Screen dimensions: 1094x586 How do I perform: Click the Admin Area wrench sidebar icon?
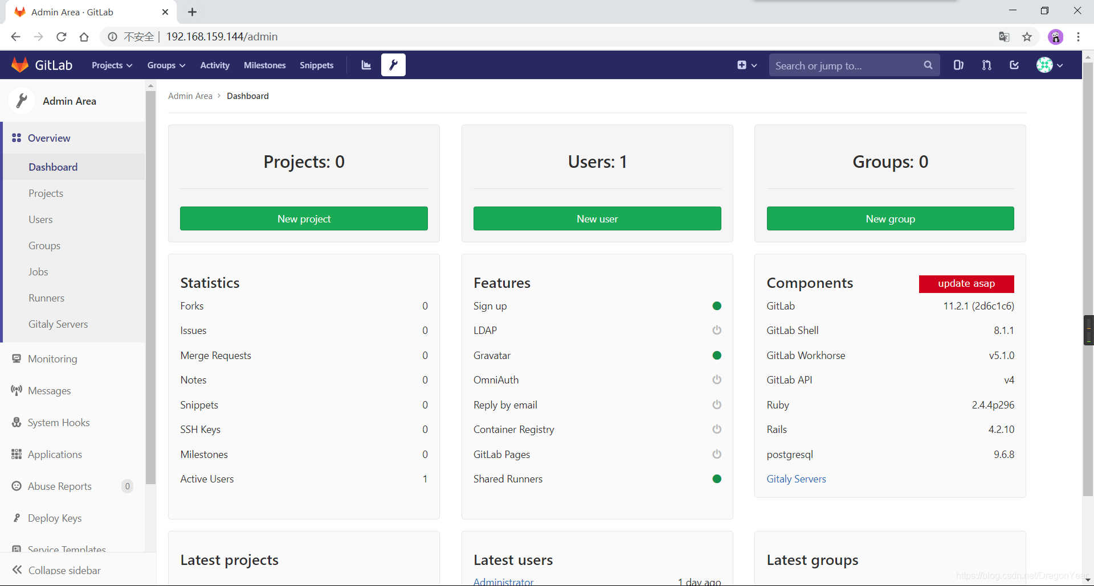click(22, 101)
